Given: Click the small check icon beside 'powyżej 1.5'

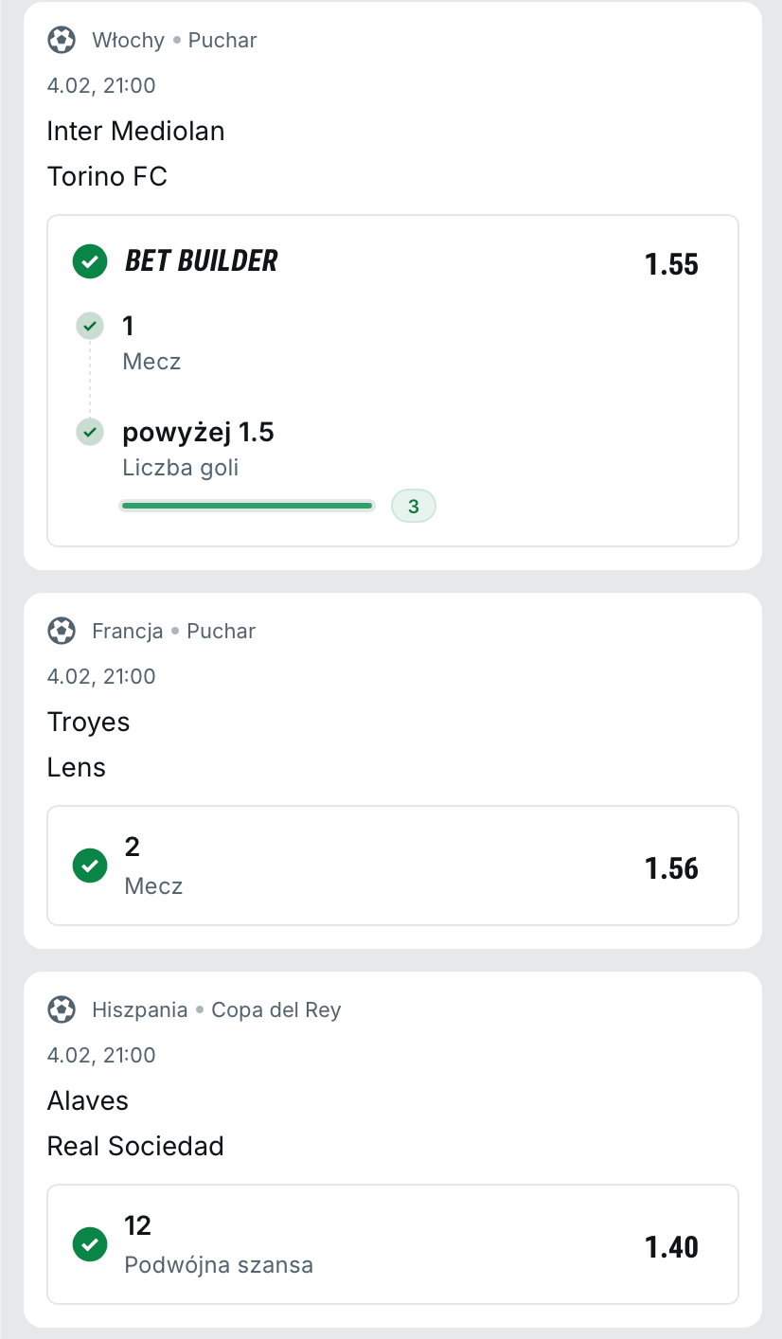Looking at the screenshot, I should click(x=90, y=433).
